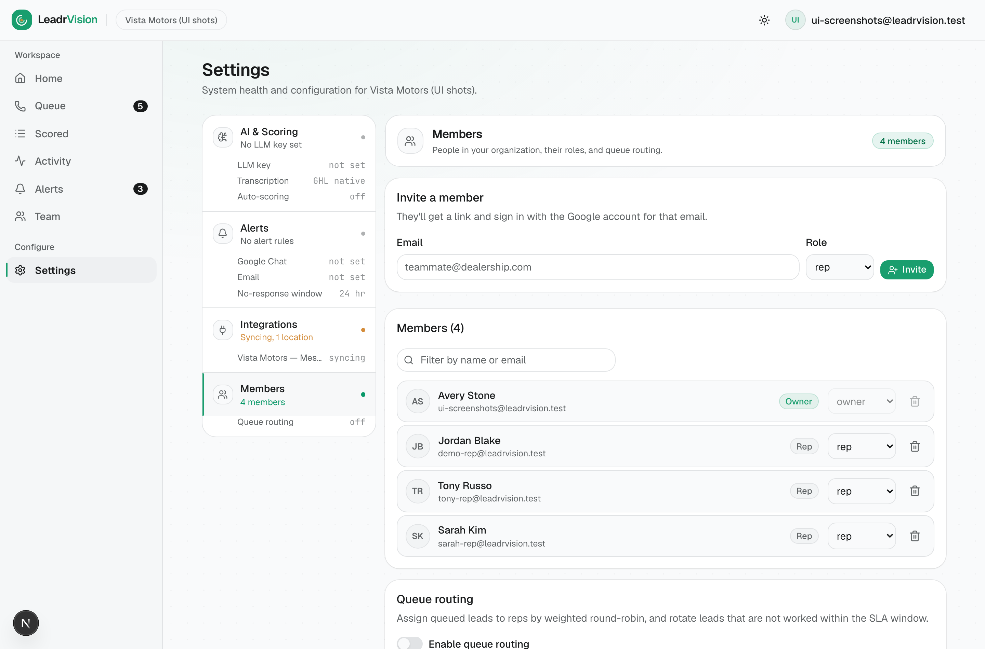Open the UI user avatar menu
Viewport: 985px width, 649px height.
(x=795, y=20)
